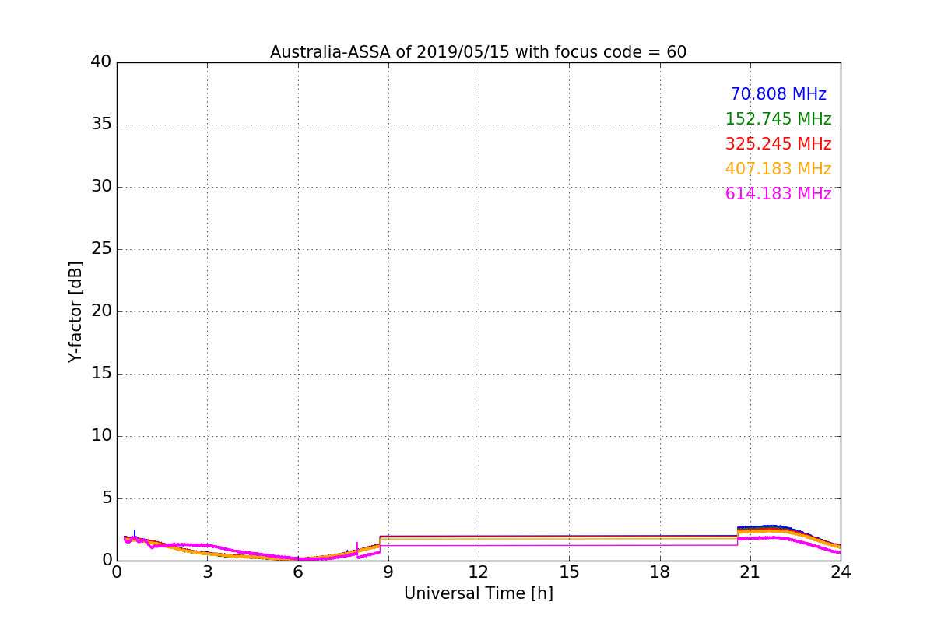Click x-axis tick label 12
Image resolution: width=934 pixels, height=623 pixels.
[x=479, y=572]
